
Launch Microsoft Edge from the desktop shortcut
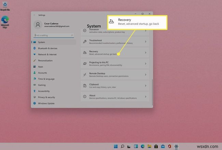[5, 22]
